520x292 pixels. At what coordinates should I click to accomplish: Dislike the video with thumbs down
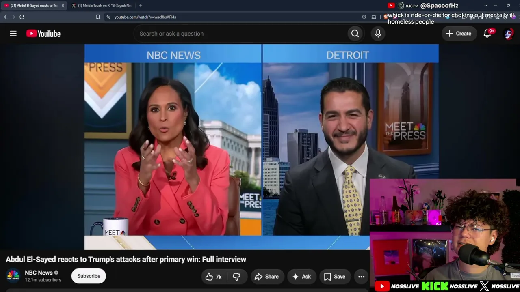tap(236, 277)
